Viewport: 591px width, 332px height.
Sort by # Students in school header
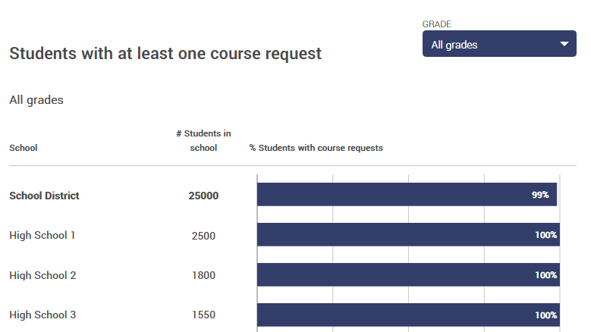point(203,140)
